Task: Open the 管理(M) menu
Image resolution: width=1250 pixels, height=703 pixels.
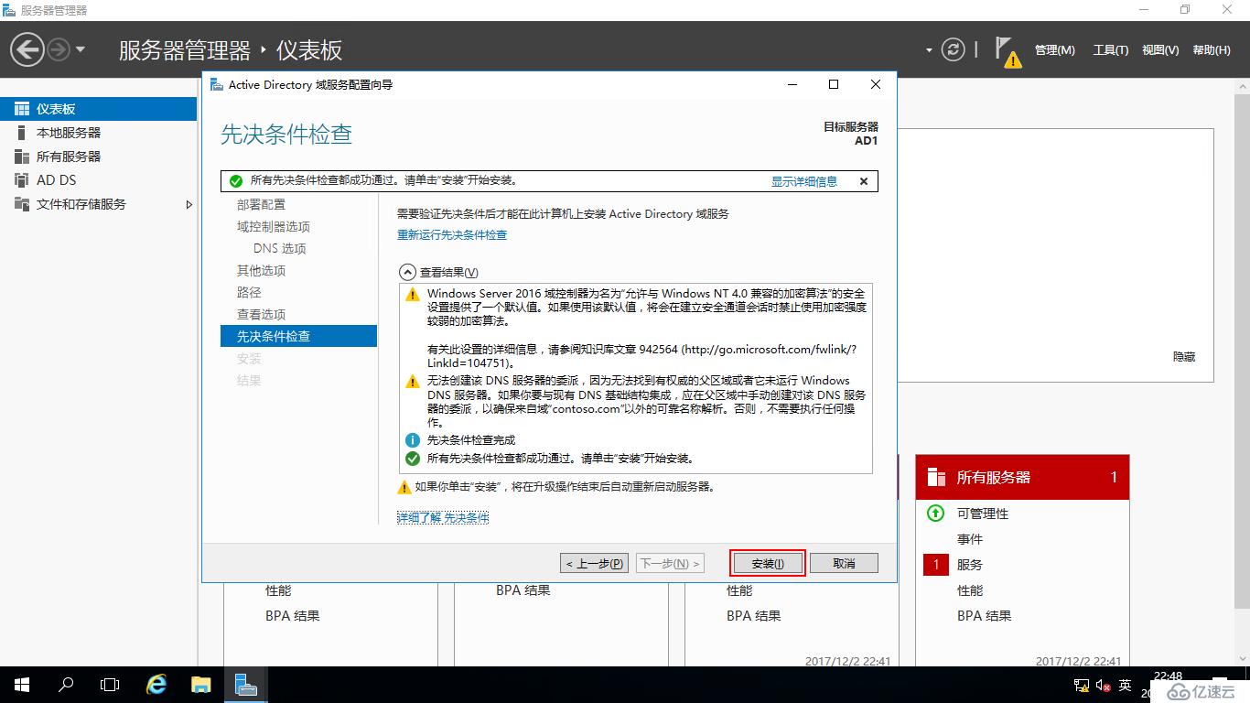Action: click(x=1055, y=50)
